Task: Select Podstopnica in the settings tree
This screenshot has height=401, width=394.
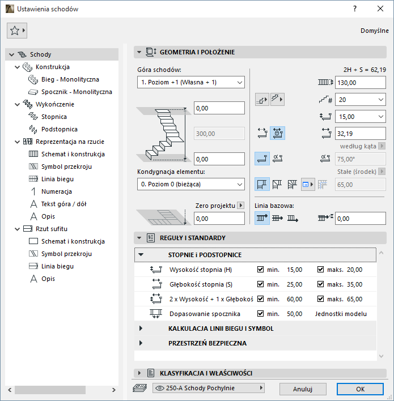Action: pos(60,129)
